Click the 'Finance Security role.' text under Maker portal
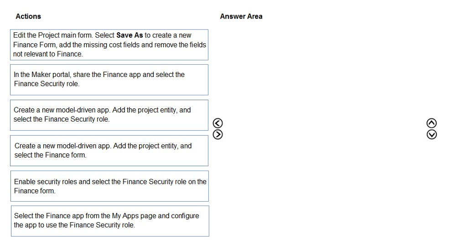 [x=47, y=84]
